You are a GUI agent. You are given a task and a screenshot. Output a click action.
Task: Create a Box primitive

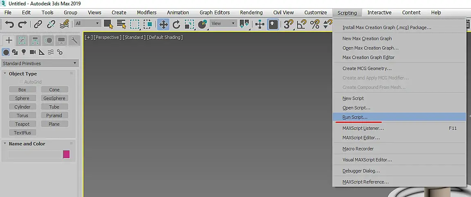tap(22, 90)
